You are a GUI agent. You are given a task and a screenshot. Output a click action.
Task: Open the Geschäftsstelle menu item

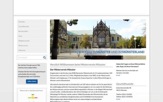(x=32, y=27)
